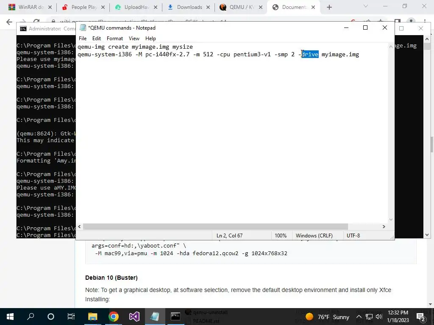
Task: Select Notepad taskbar button
Action: click(155, 317)
